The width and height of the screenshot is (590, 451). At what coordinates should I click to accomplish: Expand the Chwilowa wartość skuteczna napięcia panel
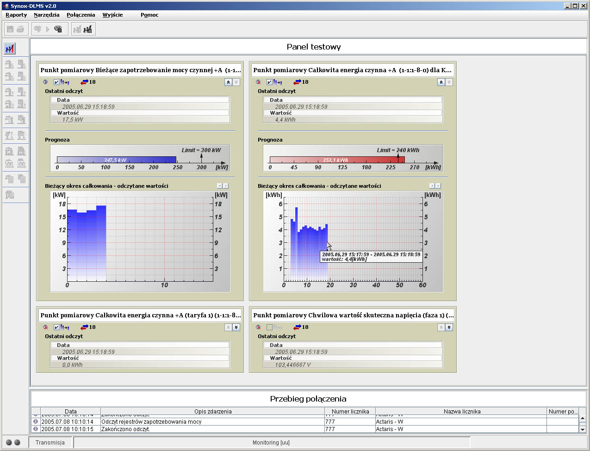coord(449,327)
